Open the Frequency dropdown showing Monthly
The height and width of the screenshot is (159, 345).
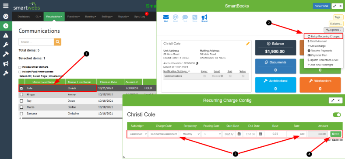190,134
